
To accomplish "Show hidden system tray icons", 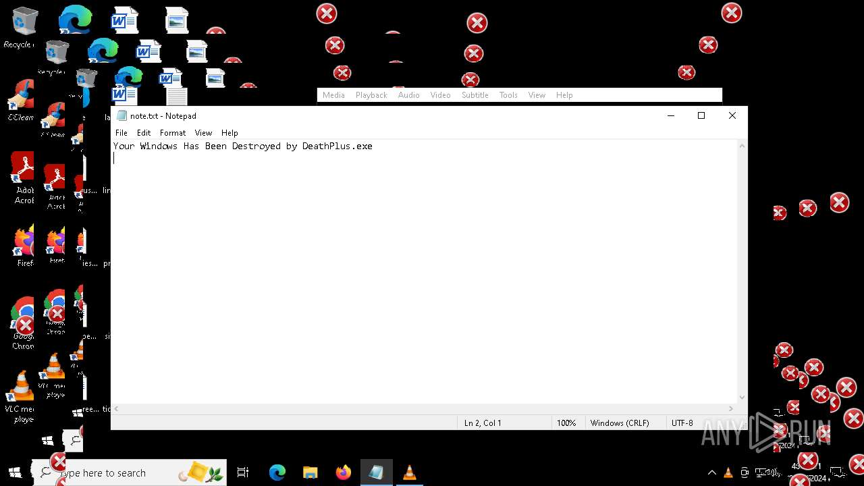I will coord(711,473).
